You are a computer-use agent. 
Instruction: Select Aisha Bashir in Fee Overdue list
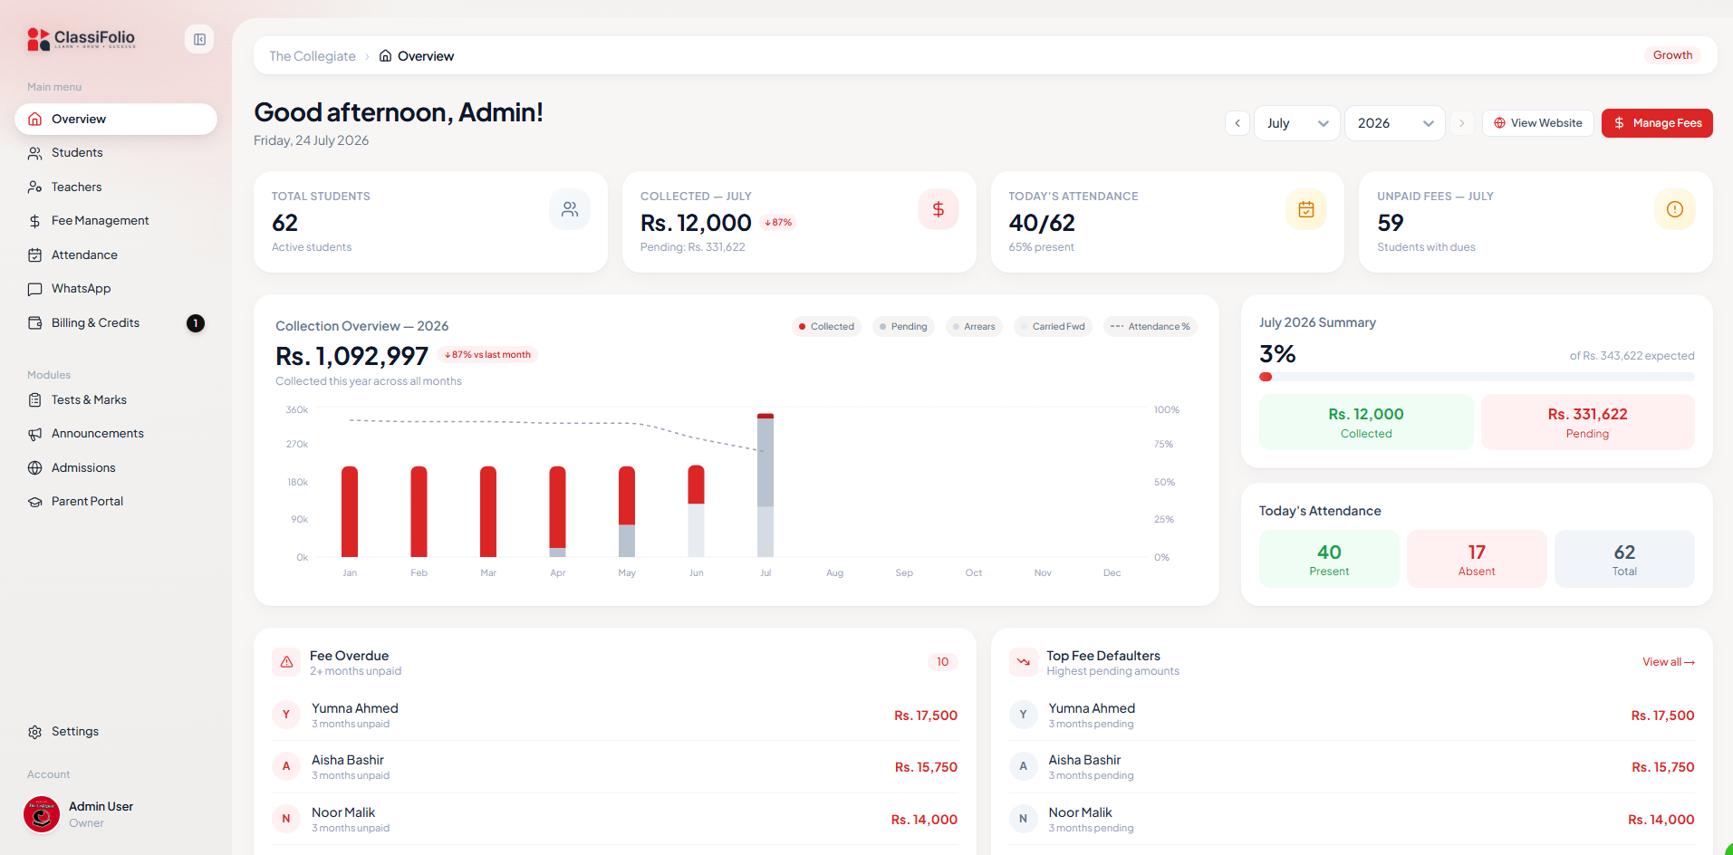pyautogui.click(x=615, y=767)
